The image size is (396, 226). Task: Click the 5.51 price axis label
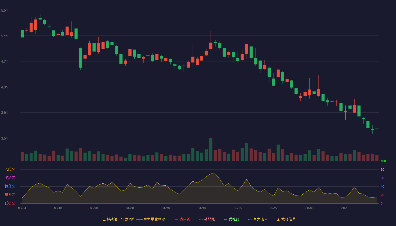point(5,10)
